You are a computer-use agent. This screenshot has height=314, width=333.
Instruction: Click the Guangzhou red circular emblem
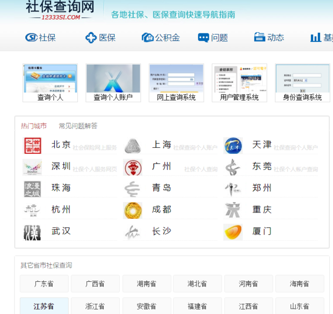(x=133, y=168)
